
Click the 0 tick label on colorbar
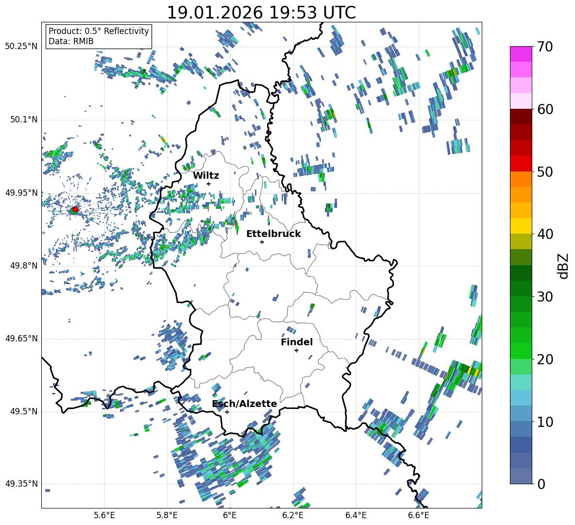[541, 484]
